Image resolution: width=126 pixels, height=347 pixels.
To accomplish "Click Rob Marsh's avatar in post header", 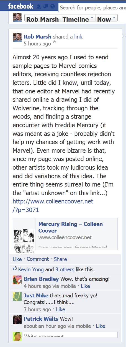I will (17, 37).
